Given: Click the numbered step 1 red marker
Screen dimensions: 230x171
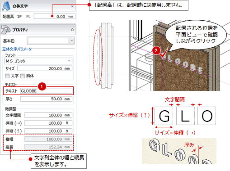Looking at the screenshot, I should click(x=42, y=86).
